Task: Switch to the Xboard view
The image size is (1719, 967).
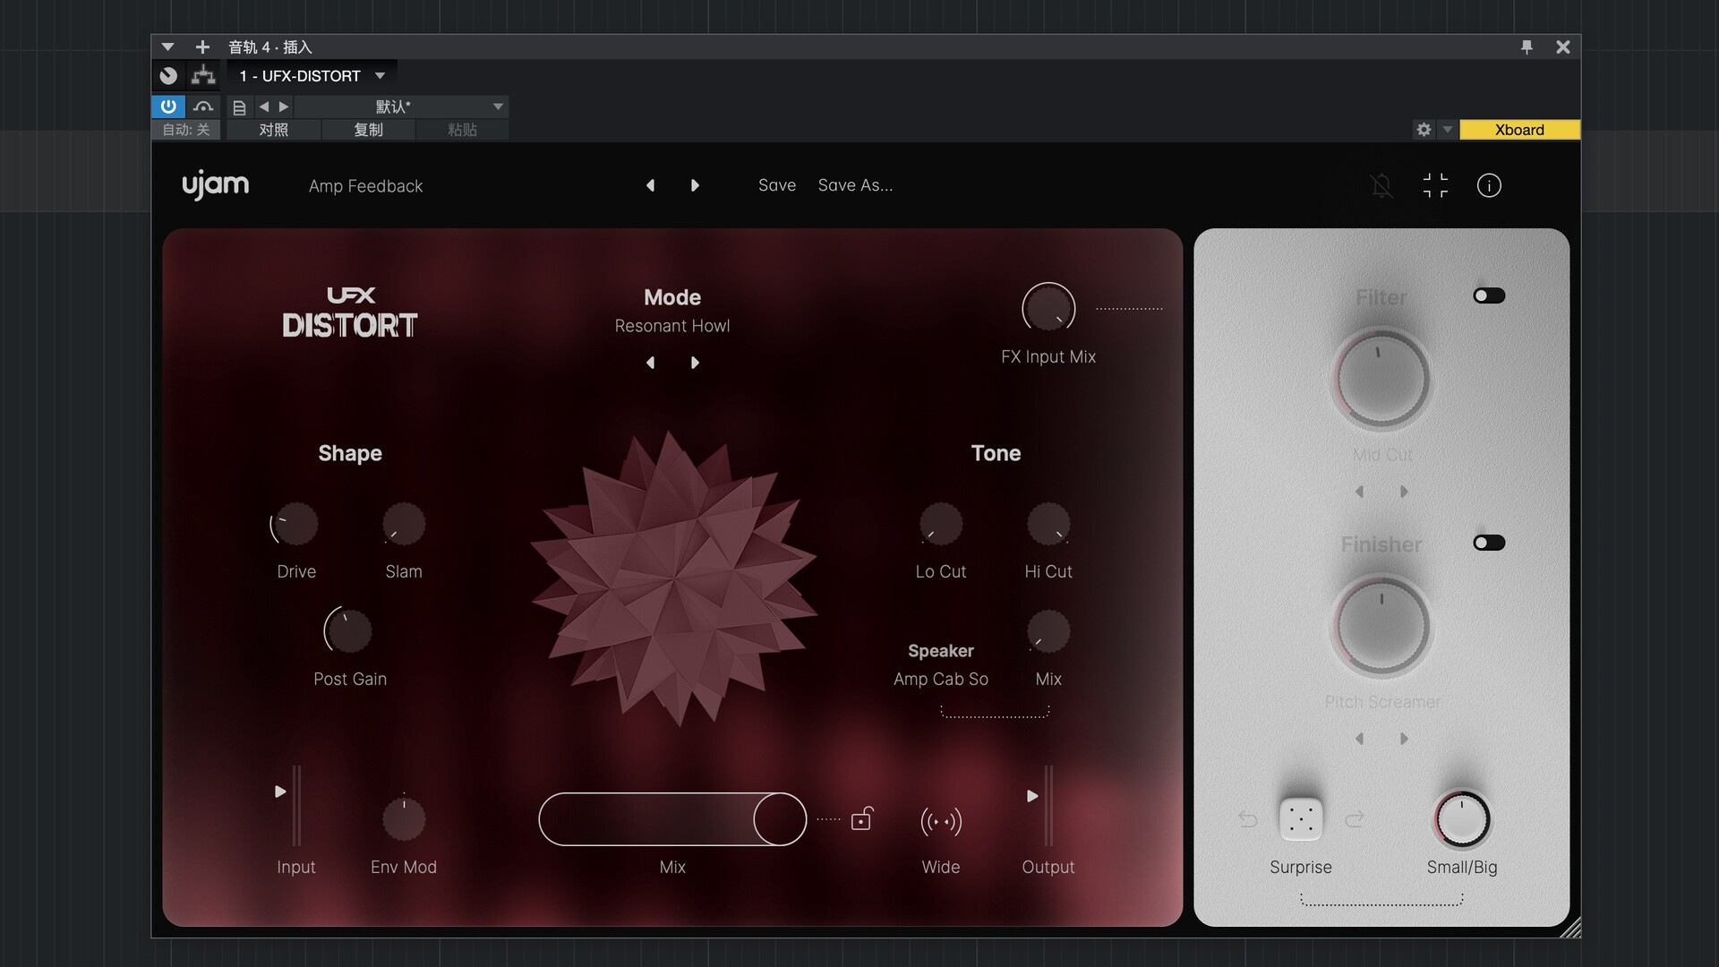Action: [x=1519, y=129]
